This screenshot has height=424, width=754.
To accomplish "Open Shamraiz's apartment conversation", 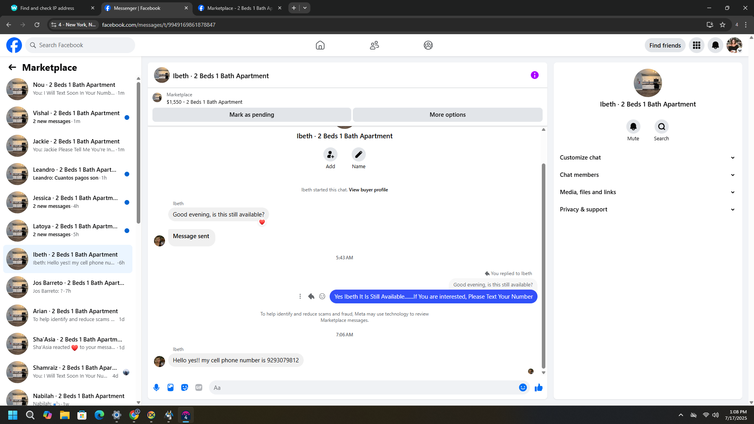I will pos(68,372).
